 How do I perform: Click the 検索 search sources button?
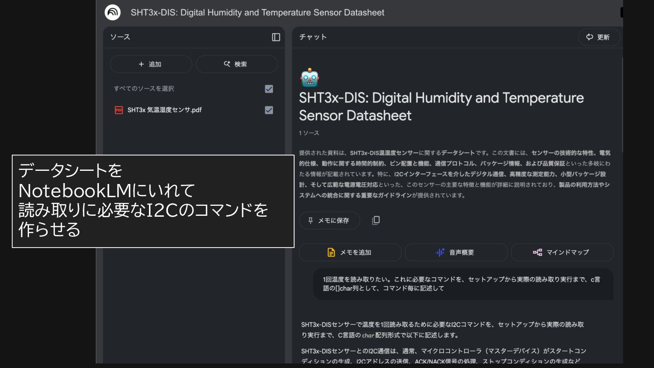pyautogui.click(x=237, y=64)
